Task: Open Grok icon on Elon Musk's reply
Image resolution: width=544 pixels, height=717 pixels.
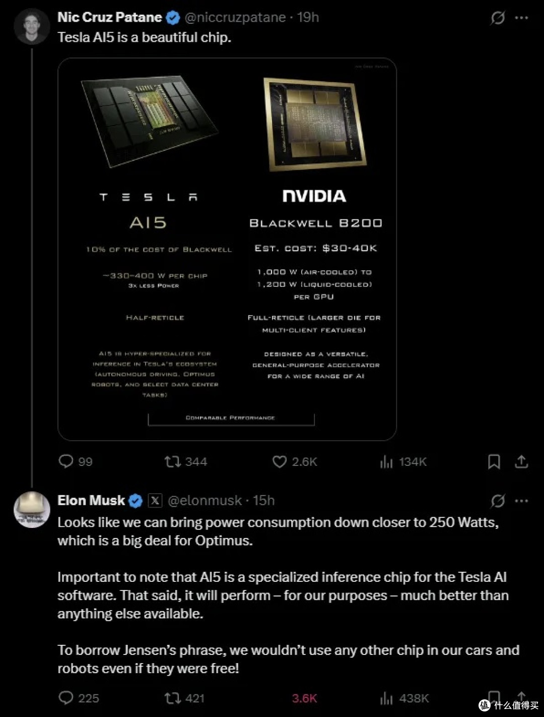Action: pyautogui.click(x=498, y=501)
